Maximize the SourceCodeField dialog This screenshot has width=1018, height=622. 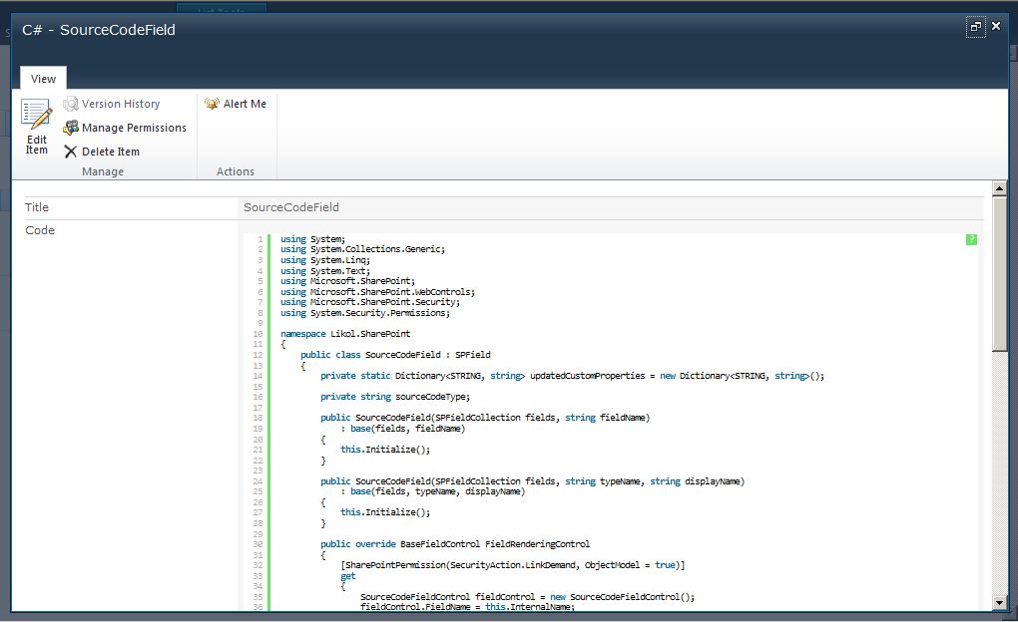[x=976, y=27]
